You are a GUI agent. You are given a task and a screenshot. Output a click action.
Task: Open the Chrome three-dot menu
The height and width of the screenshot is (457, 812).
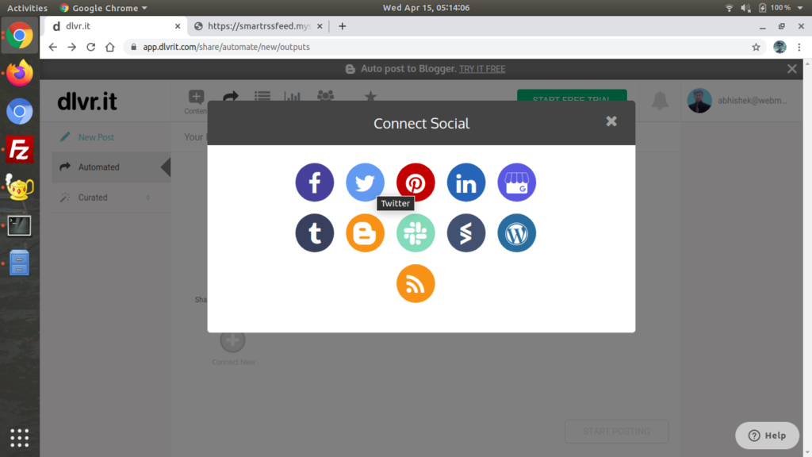click(799, 47)
